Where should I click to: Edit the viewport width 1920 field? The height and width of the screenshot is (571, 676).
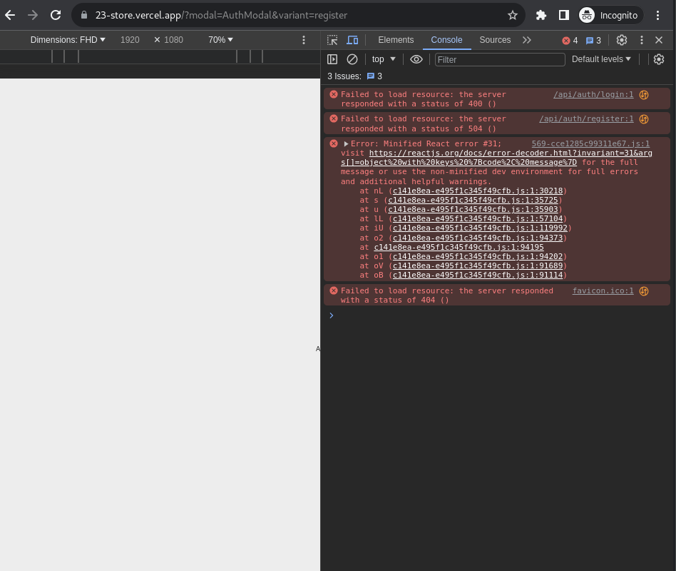click(130, 40)
